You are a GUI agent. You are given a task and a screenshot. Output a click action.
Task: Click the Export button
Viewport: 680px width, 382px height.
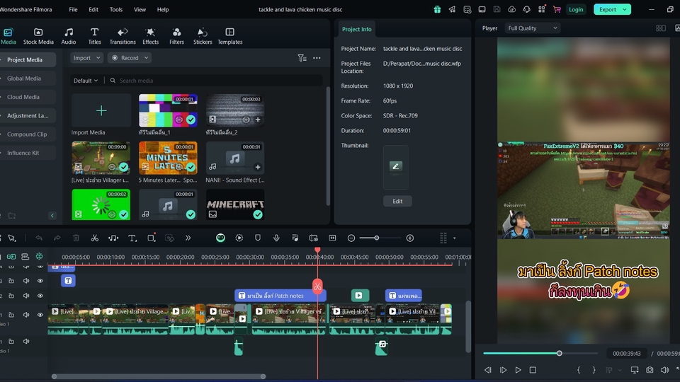(x=608, y=9)
